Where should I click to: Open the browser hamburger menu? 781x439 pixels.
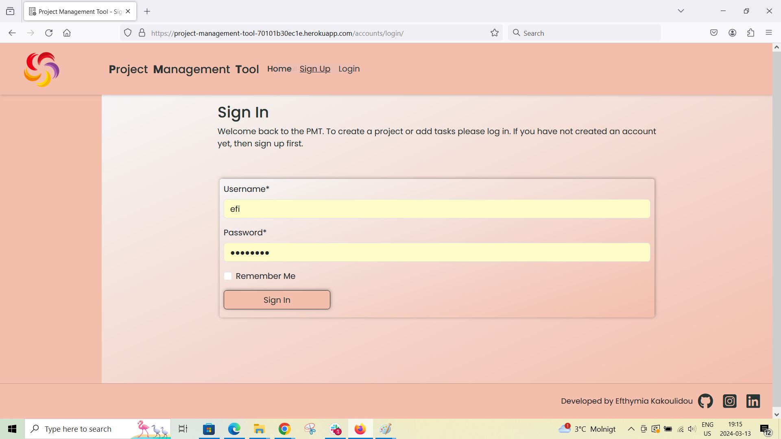coord(769,33)
